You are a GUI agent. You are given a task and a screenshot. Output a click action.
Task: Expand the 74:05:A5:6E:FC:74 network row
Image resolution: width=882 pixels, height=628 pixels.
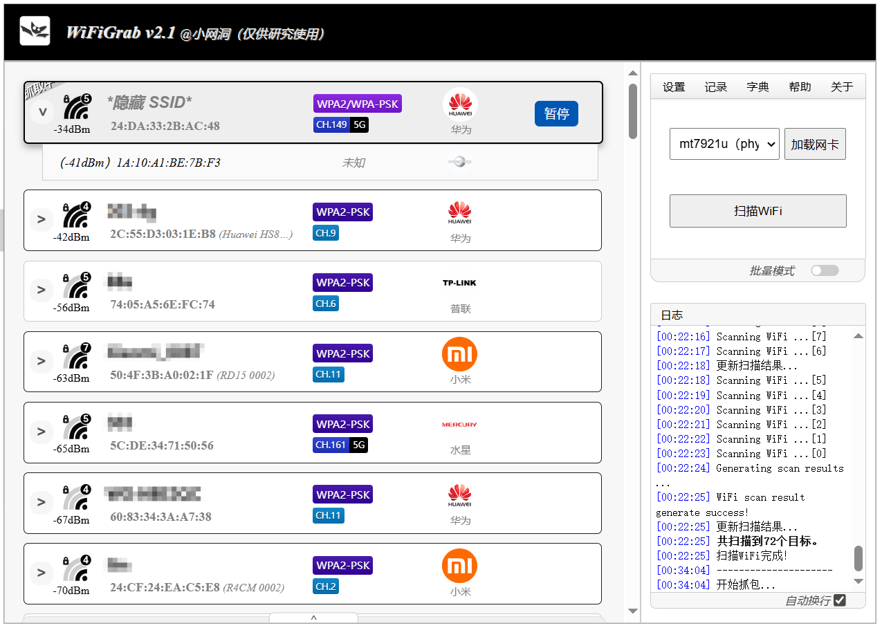click(42, 290)
